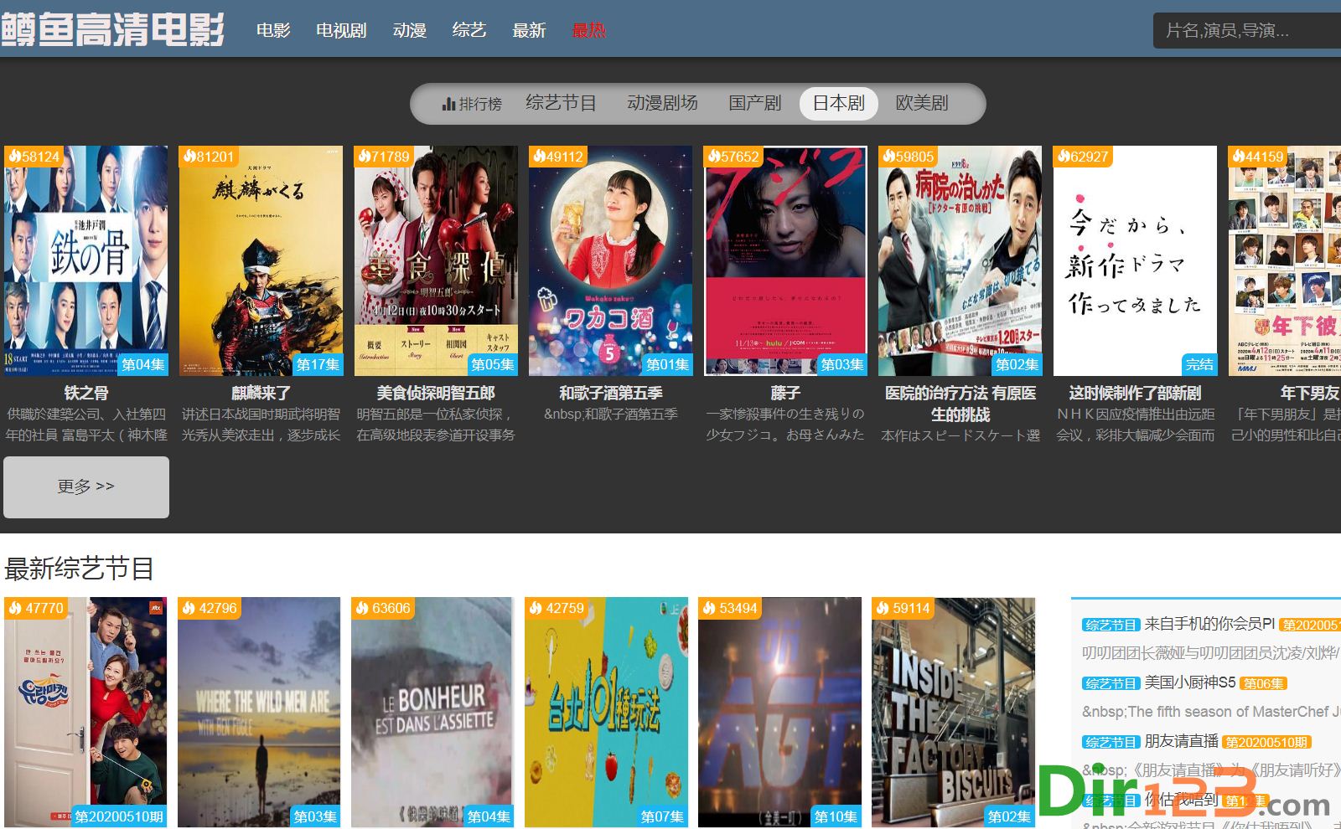Focus the 片名,演员,导演 search box
The height and width of the screenshot is (829, 1341).
point(1247,30)
